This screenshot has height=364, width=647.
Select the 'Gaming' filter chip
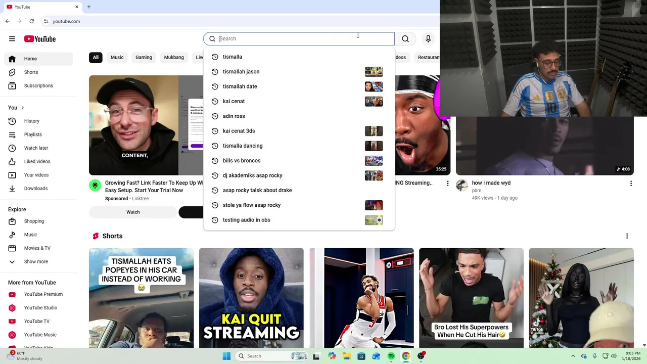pos(144,58)
